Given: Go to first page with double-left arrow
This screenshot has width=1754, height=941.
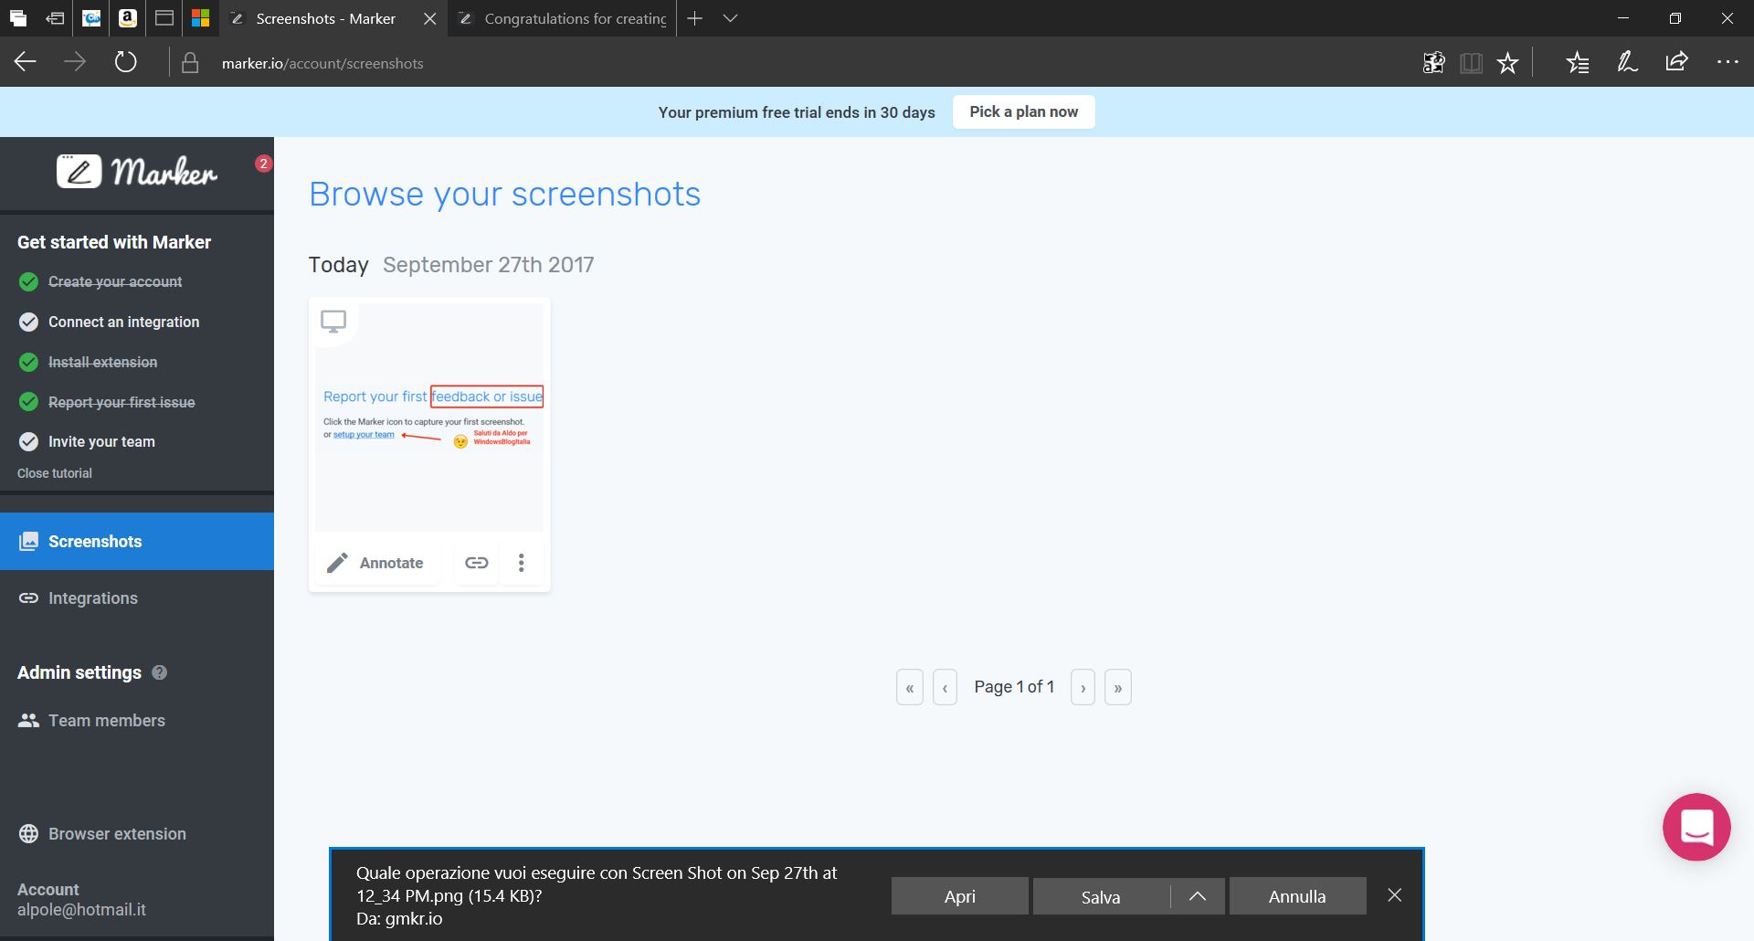Looking at the screenshot, I should point(909,687).
